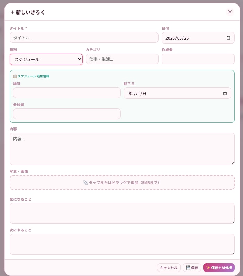Close the 新しいきろく dialog with X
This screenshot has width=243, height=276.
pos(230,12)
